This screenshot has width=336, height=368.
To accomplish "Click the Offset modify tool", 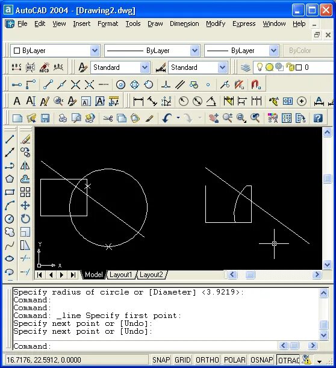I will click(x=25, y=179).
